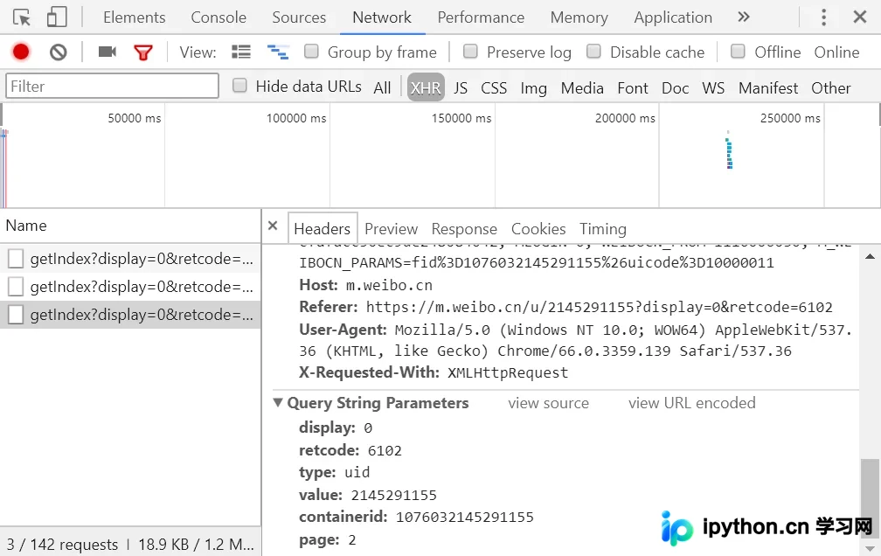Collapse the Query String Parameters section

278,402
